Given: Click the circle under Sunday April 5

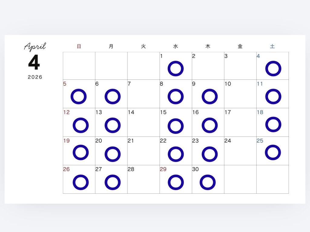Looking at the screenshot, I should pyautogui.click(x=79, y=97).
